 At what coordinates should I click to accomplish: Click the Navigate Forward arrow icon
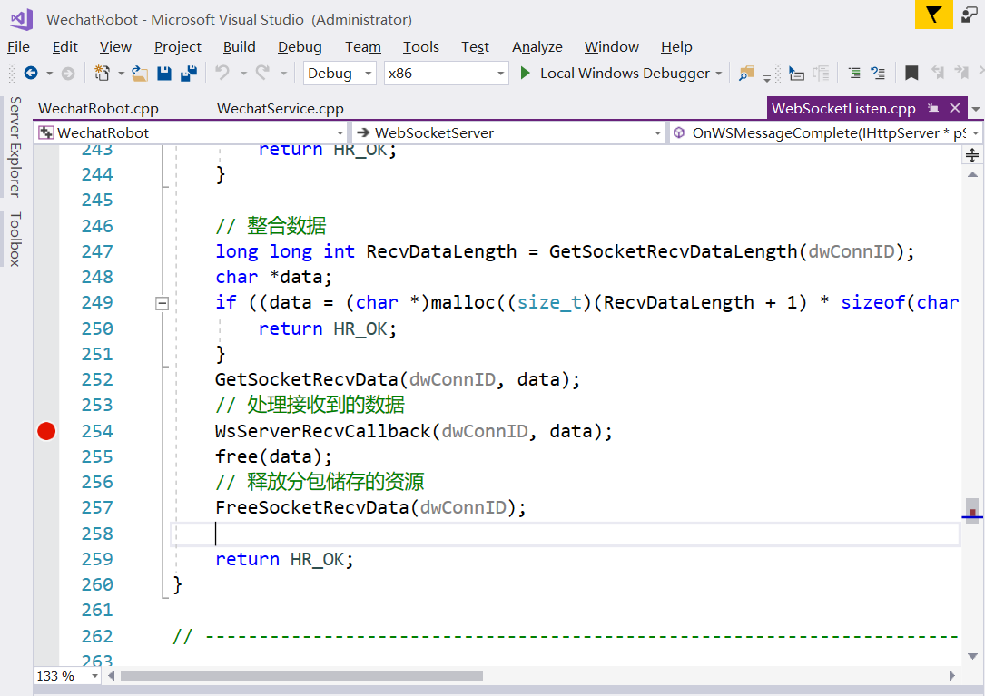pos(68,74)
